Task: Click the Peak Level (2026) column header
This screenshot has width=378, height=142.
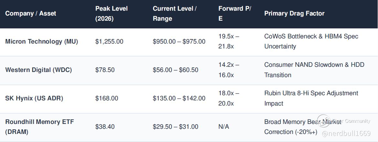Action: tap(111, 14)
